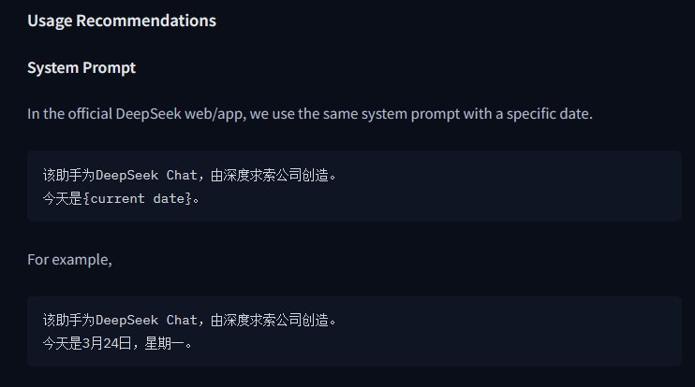This screenshot has height=387, width=695.
Task: Click "今天是" in the first code block
Action: click(x=63, y=198)
